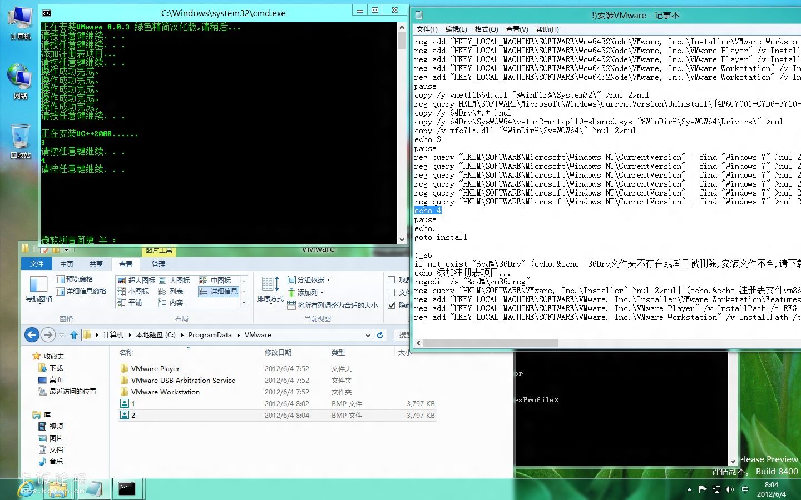
Task: Open the quick access toolbar customize dropdown
Action: click(x=67, y=249)
